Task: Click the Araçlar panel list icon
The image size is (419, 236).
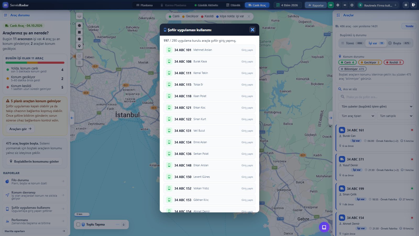Action: (x=338, y=15)
